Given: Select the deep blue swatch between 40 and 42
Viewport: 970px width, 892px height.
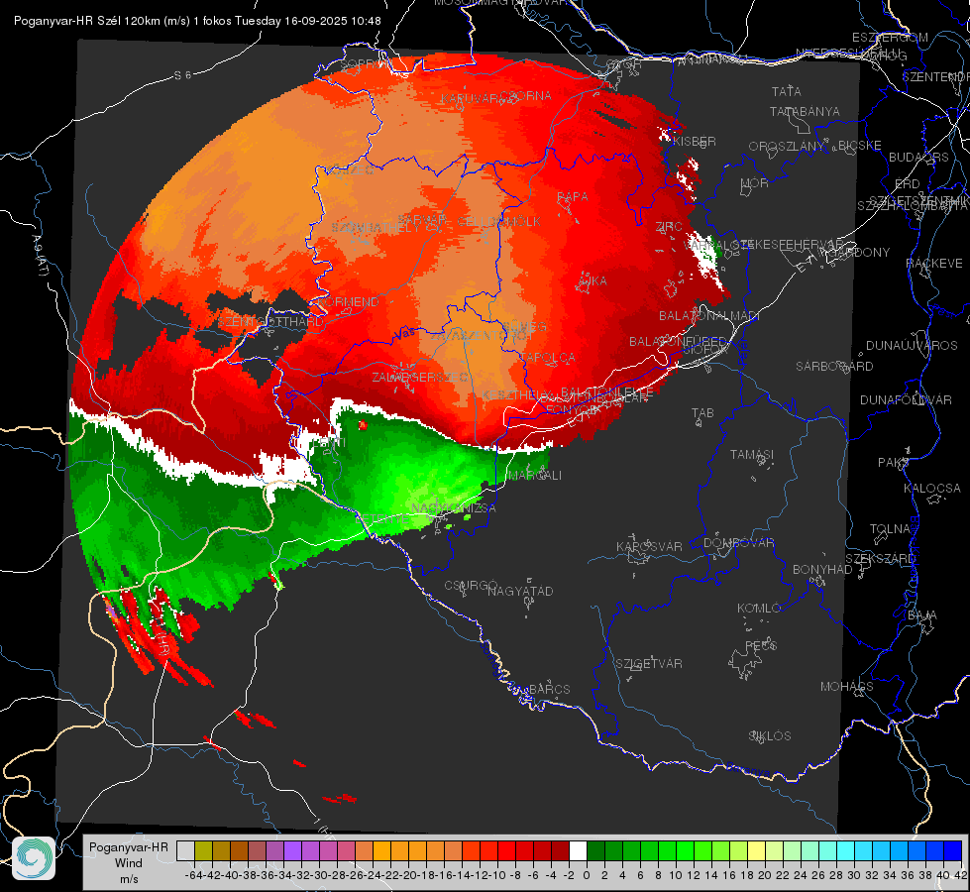Looking at the screenshot, I should 953,850.
